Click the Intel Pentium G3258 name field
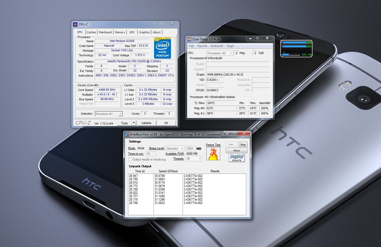This screenshot has width=381, height=247. pyautogui.click(x=122, y=41)
